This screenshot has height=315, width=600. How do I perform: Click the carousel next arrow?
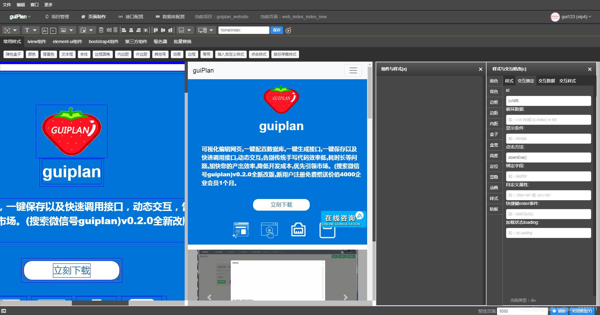[x=345, y=297]
